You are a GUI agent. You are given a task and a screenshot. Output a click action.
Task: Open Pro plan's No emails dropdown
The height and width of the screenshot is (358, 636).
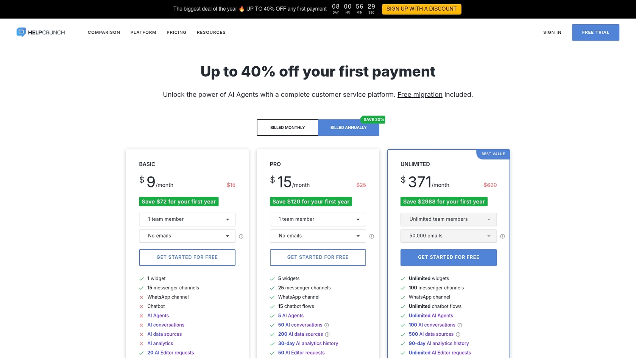(318, 236)
